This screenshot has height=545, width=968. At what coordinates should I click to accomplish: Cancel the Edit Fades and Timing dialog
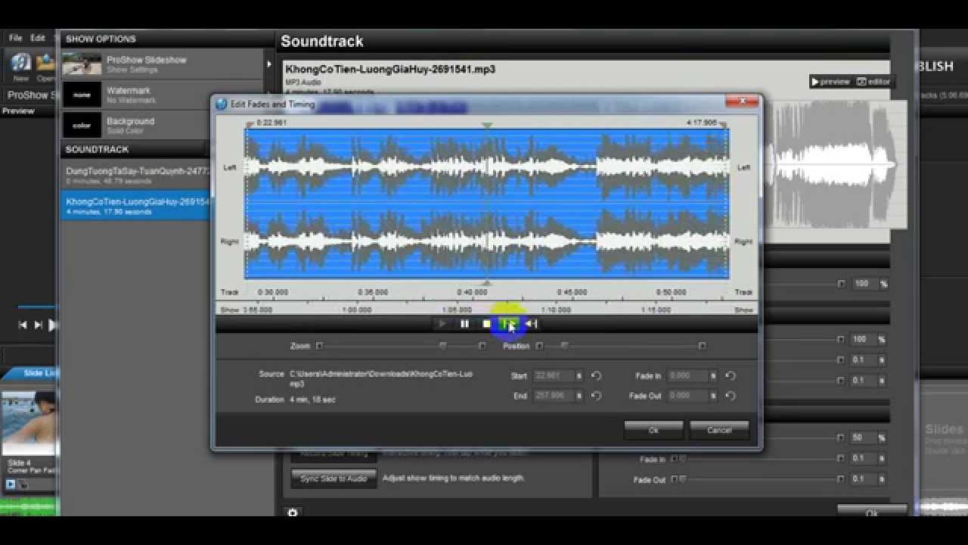click(719, 430)
